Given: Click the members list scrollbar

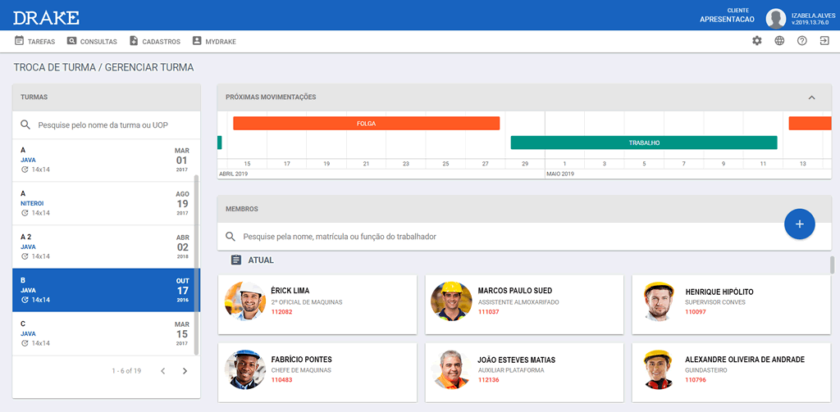Looking at the screenshot, I should pyautogui.click(x=832, y=265).
